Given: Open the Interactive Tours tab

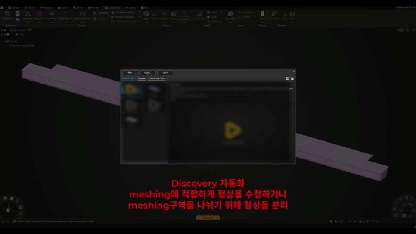Looking at the screenshot, I should [x=157, y=78].
